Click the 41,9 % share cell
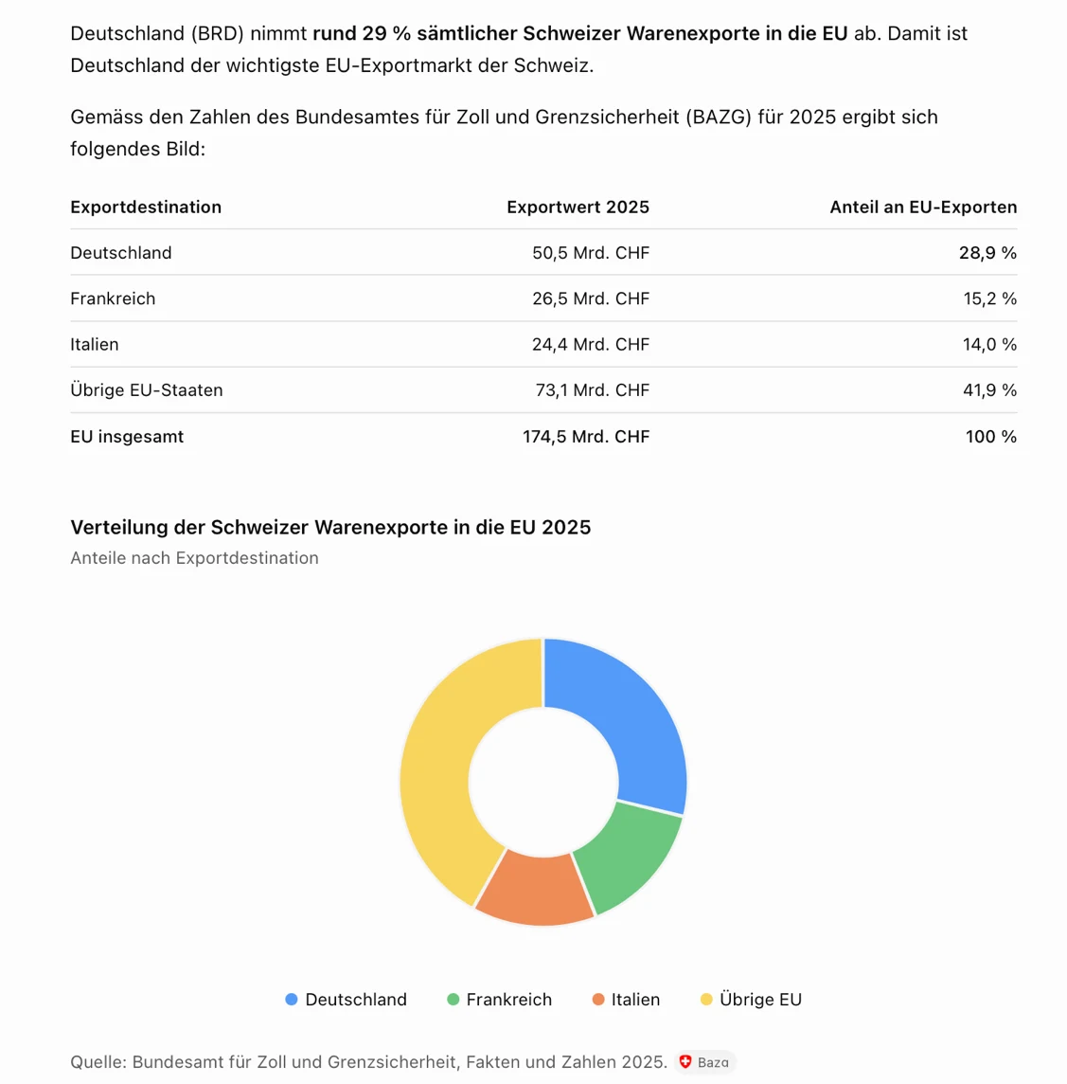This screenshot has width=1067, height=1084. [989, 389]
